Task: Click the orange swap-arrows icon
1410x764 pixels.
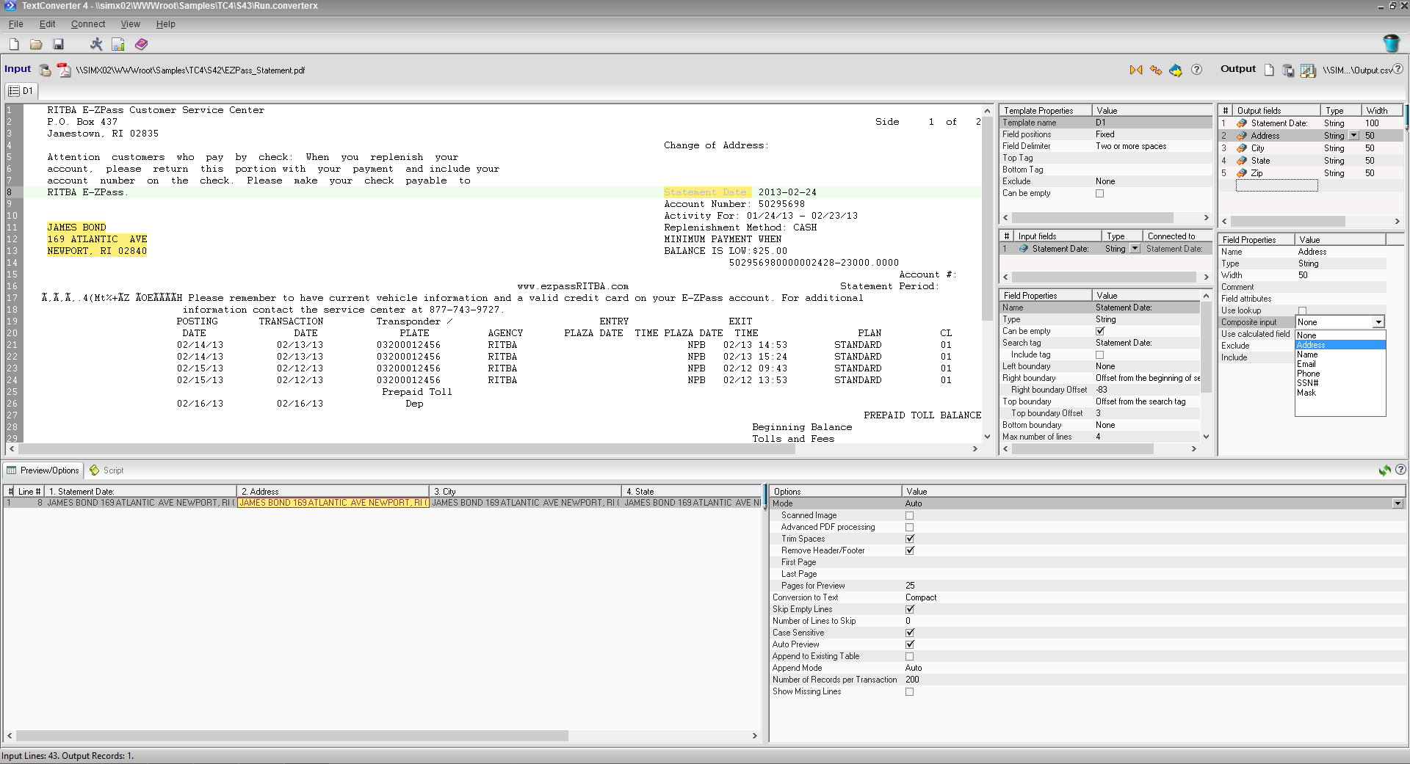Action: point(1156,70)
